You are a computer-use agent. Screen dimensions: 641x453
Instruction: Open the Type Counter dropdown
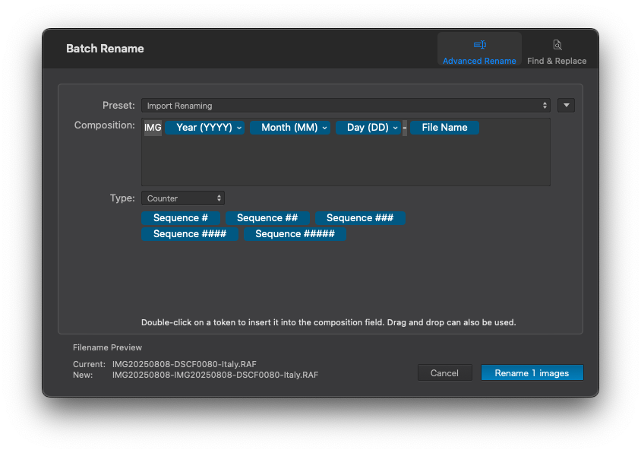point(182,198)
